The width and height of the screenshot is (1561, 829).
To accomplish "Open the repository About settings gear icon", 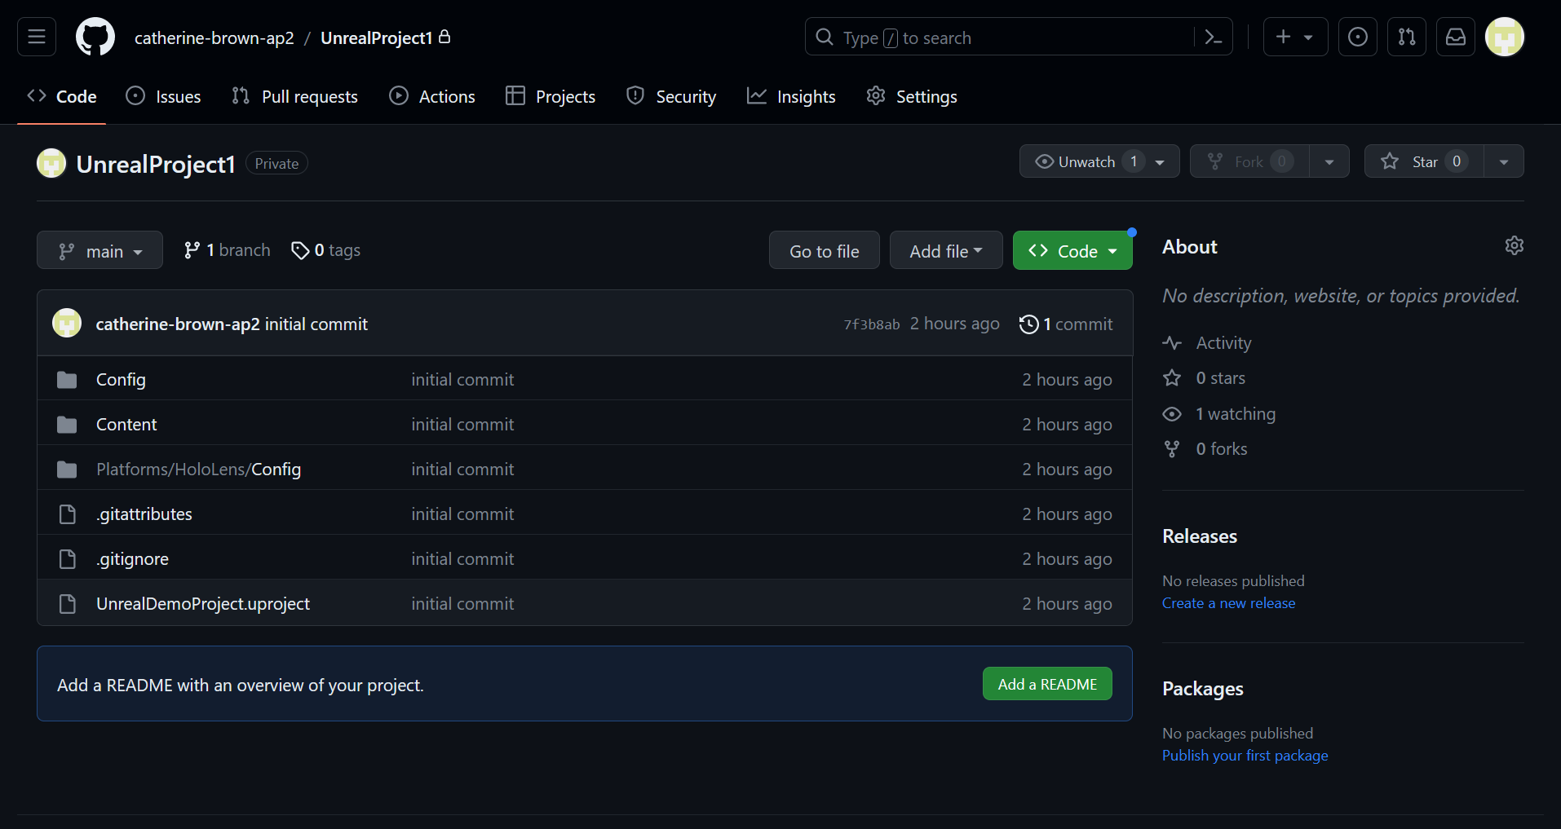I will [1514, 245].
